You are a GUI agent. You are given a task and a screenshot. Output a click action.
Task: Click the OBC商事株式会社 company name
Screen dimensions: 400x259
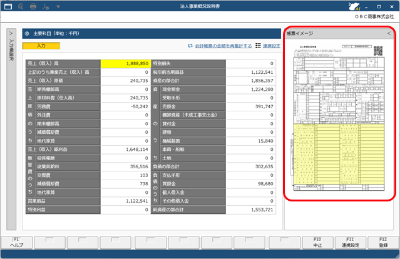[x=374, y=16]
